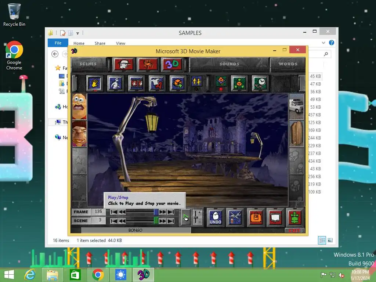This screenshot has width=376, height=282.
Task: Step forward one frame
Action: click(x=163, y=212)
